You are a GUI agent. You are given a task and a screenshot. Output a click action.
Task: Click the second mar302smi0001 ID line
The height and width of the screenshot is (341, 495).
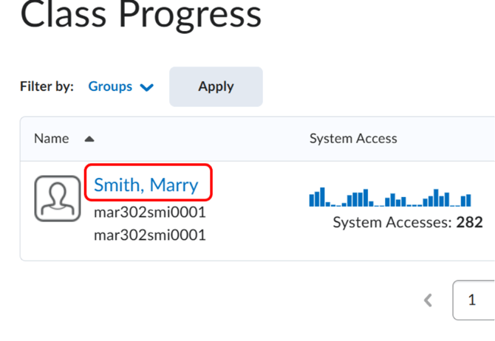click(150, 235)
